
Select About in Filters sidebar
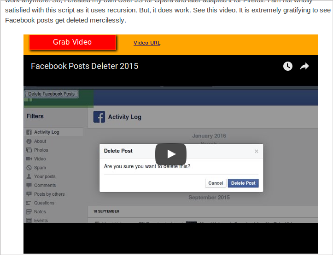[x=40, y=141]
